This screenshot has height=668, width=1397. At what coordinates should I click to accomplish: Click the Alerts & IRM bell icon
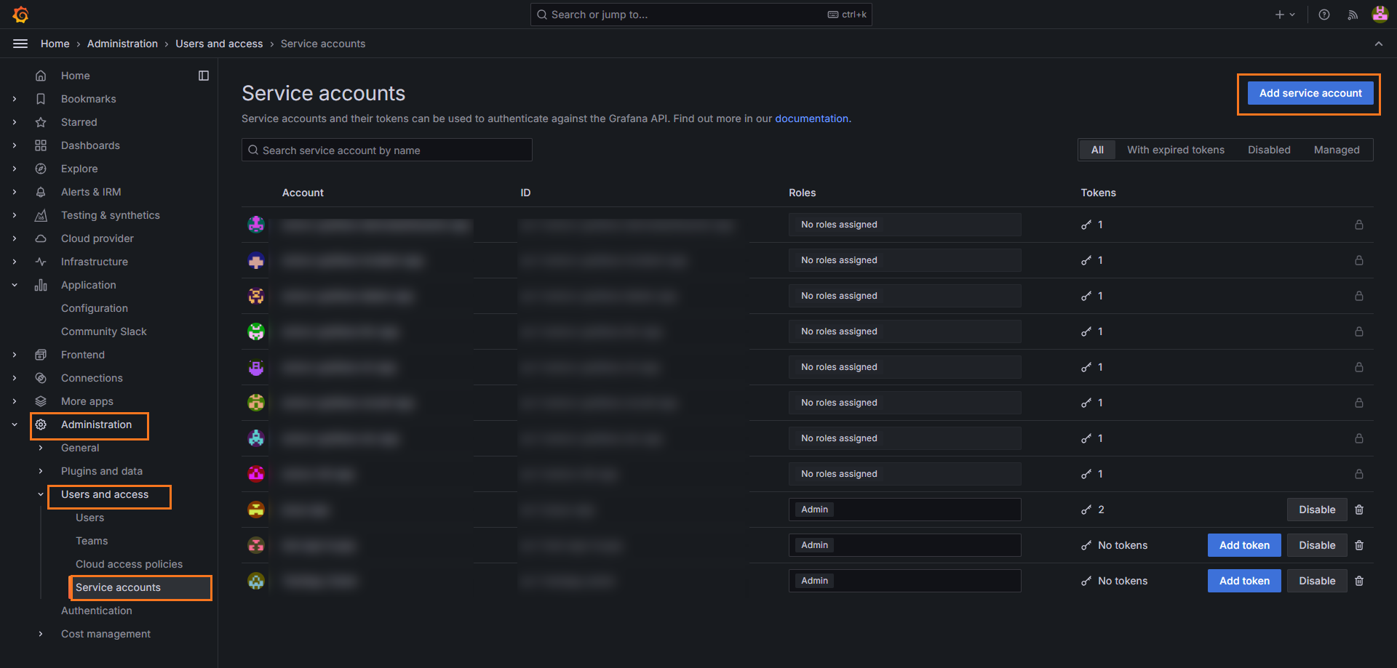(41, 192)
